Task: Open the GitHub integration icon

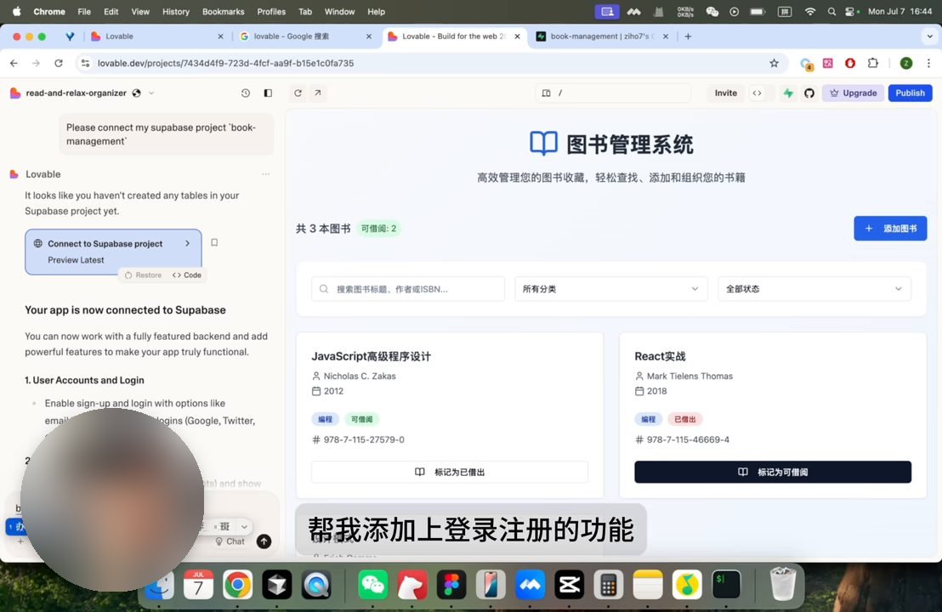Action: point(809,93)
